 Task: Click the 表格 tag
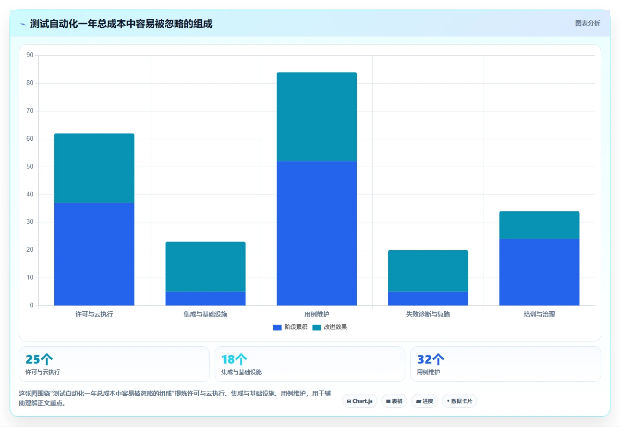coord(394,401)
